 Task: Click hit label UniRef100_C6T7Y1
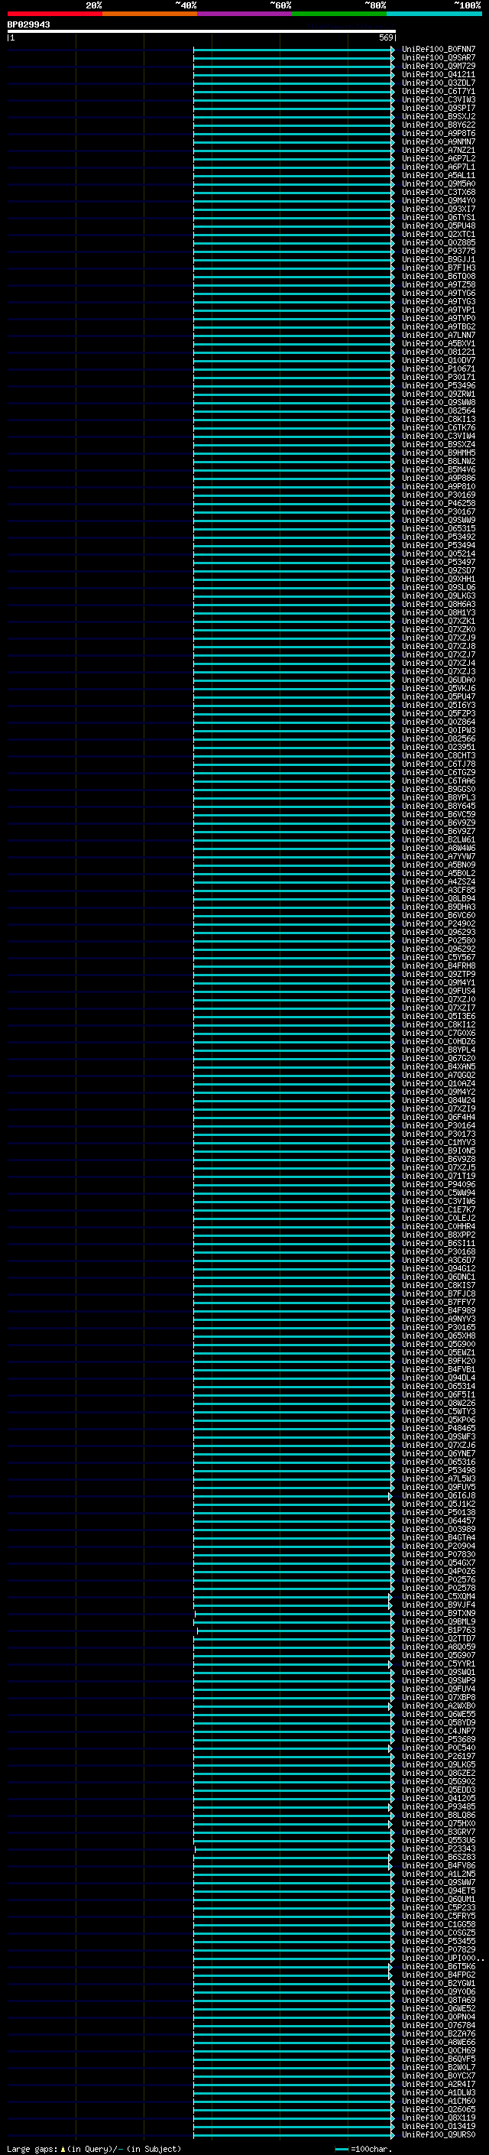tap(438, 91)
